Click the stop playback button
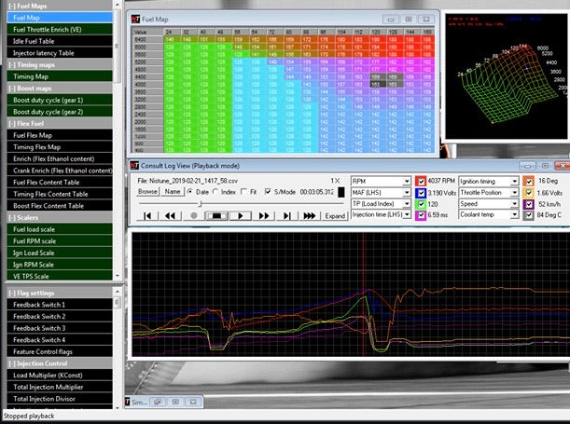The height and width of the screenshot is (424, 570). [216, 214]
